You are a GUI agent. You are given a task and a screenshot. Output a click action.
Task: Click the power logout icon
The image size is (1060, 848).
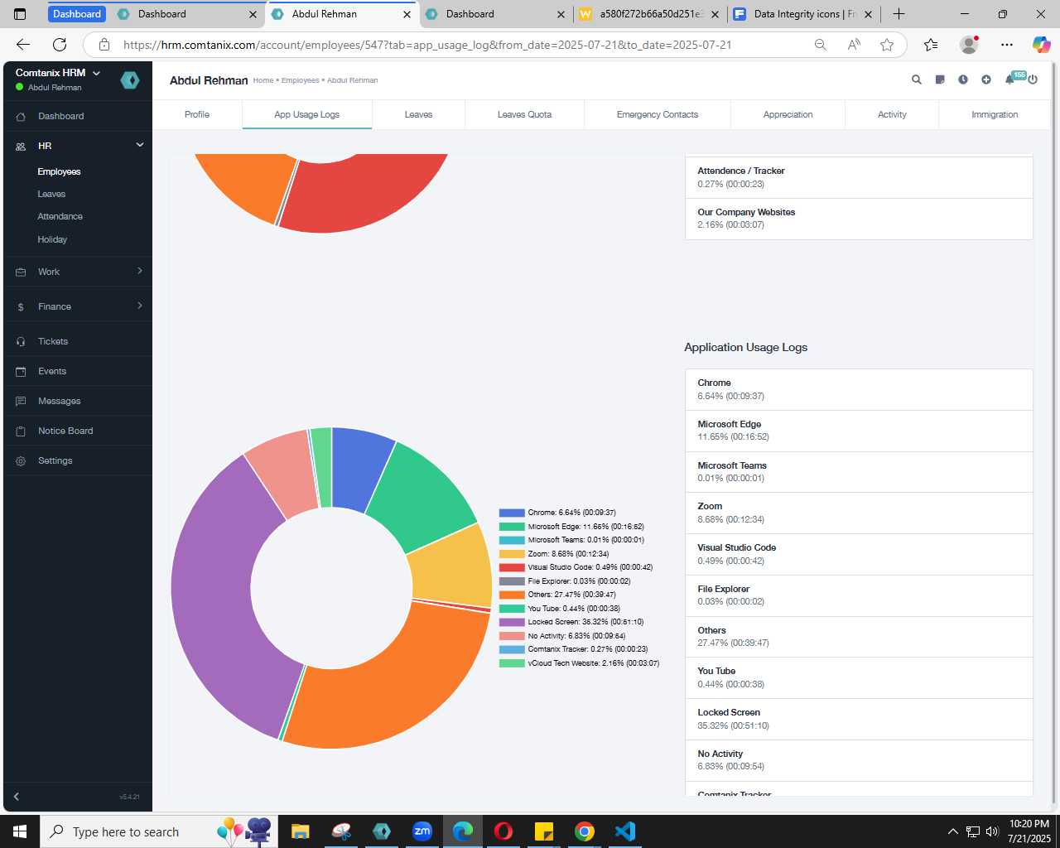pos(1033,80)
